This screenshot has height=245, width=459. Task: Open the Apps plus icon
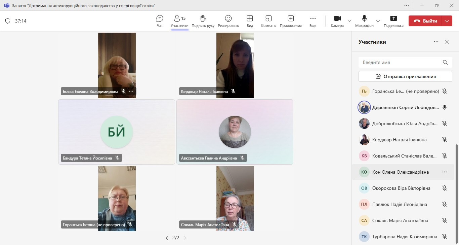click(291, 18)
